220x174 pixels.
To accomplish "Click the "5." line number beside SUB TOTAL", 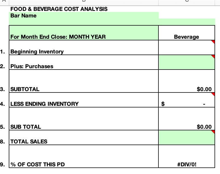I will [2, 127].
